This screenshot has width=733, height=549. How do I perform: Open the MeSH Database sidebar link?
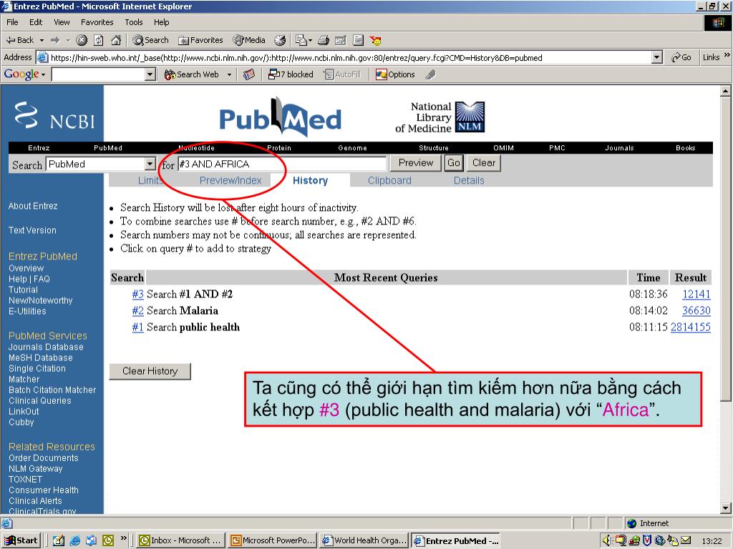41,357
